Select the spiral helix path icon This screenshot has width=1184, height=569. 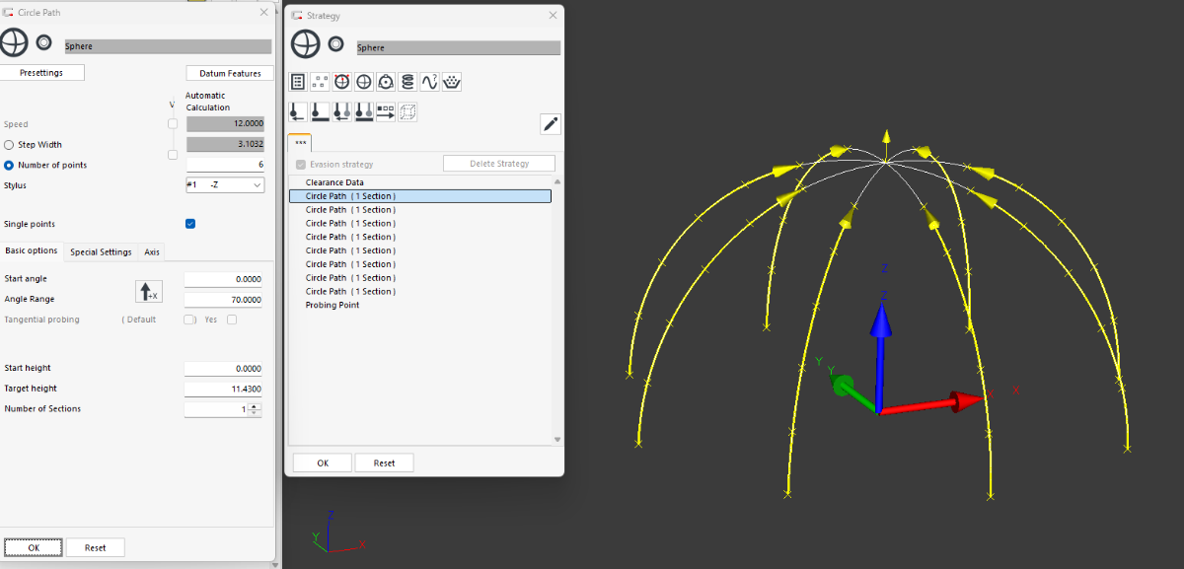407,82
